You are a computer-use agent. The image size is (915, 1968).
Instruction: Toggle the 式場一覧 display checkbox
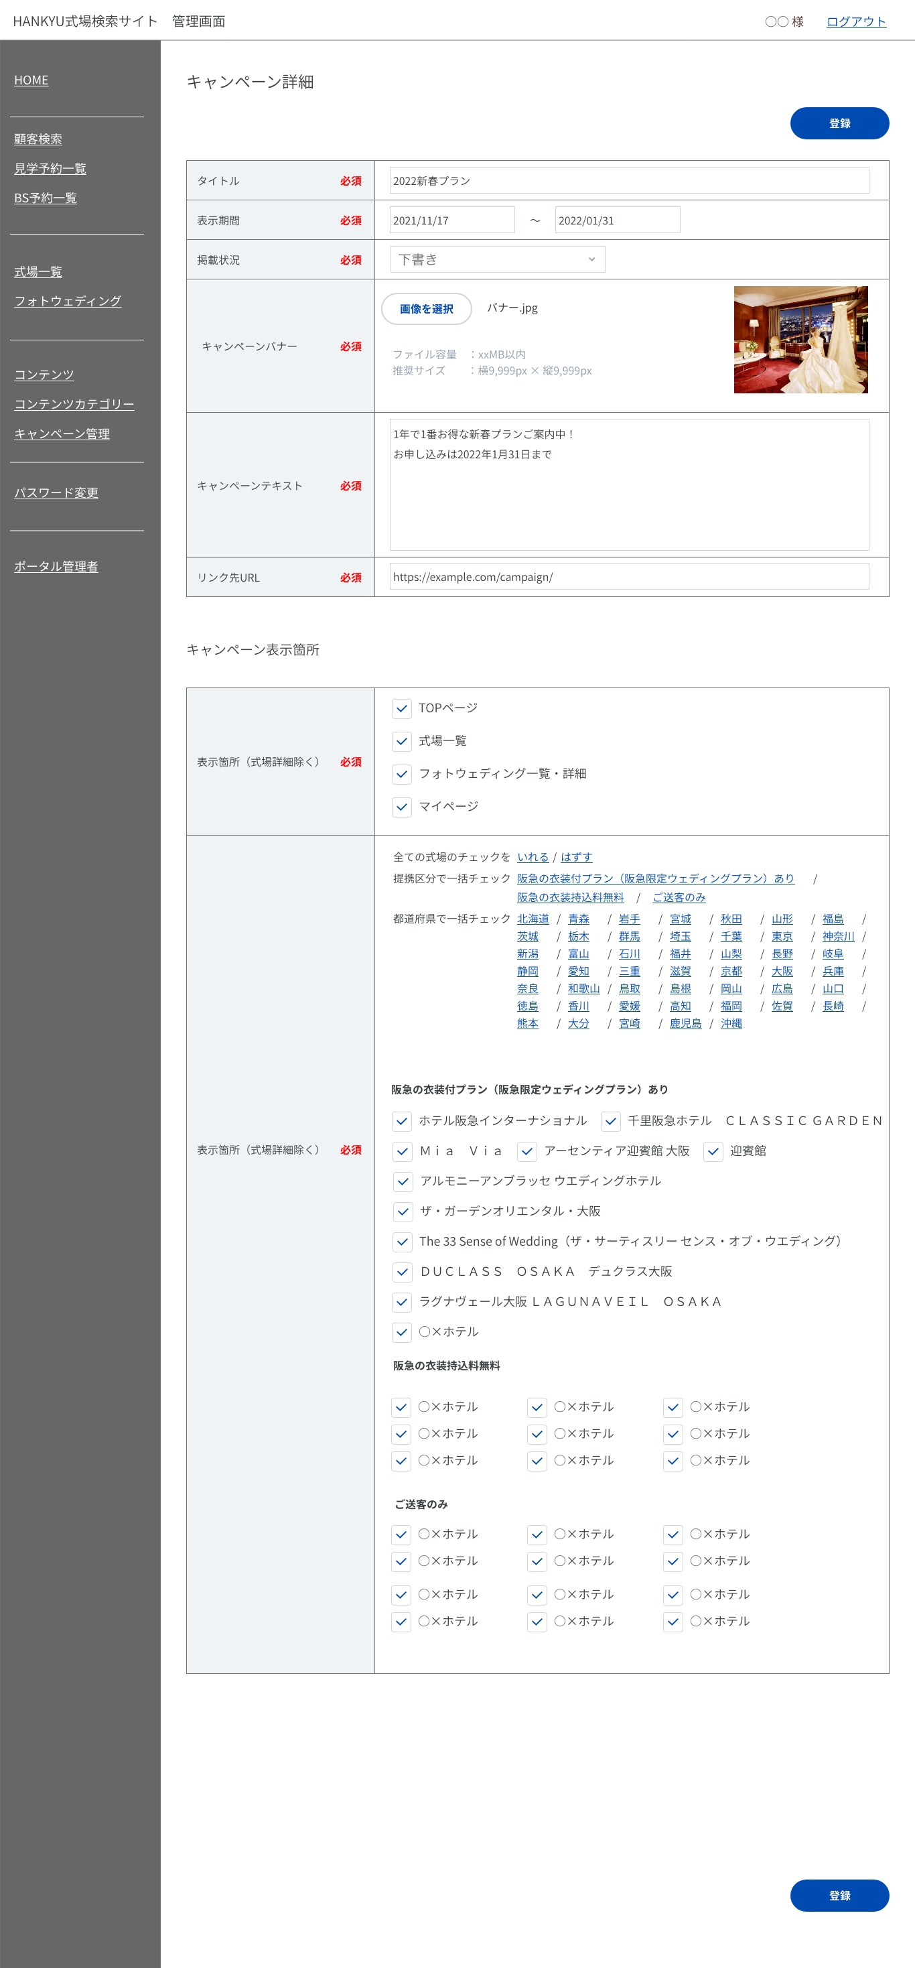(x=402, y=741)
